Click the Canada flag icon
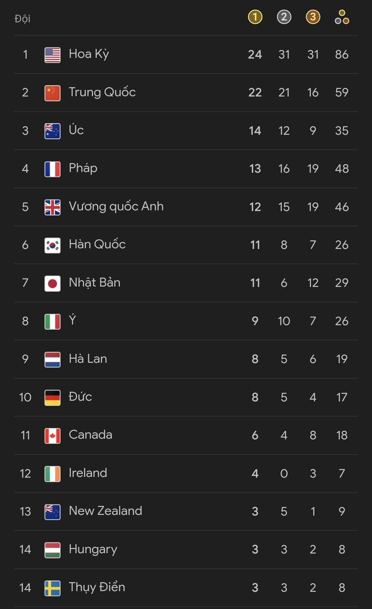The width and height of the screenshot is (372, 609). pyautogui.click(x=52, y=435)
